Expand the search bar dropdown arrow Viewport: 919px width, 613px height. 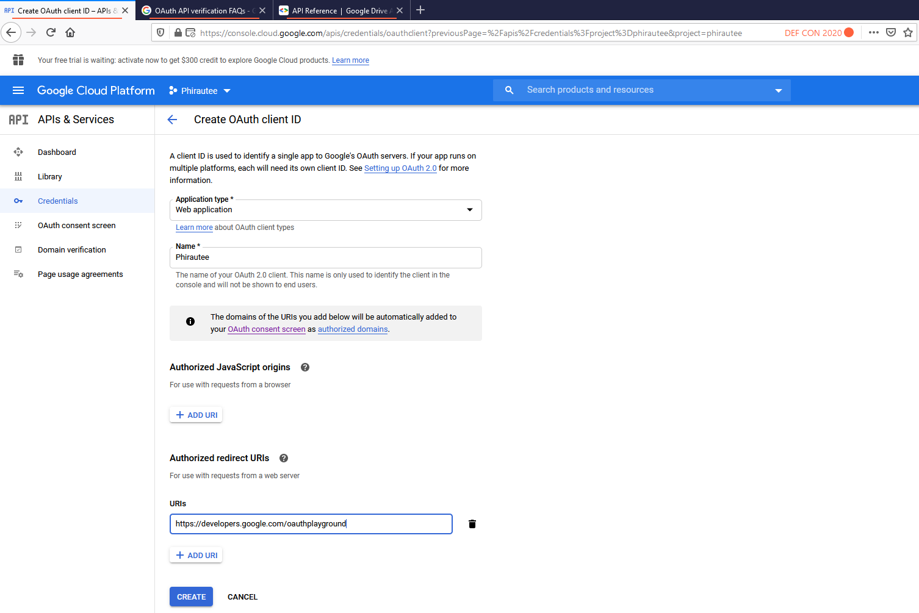[x=778, y=90]
